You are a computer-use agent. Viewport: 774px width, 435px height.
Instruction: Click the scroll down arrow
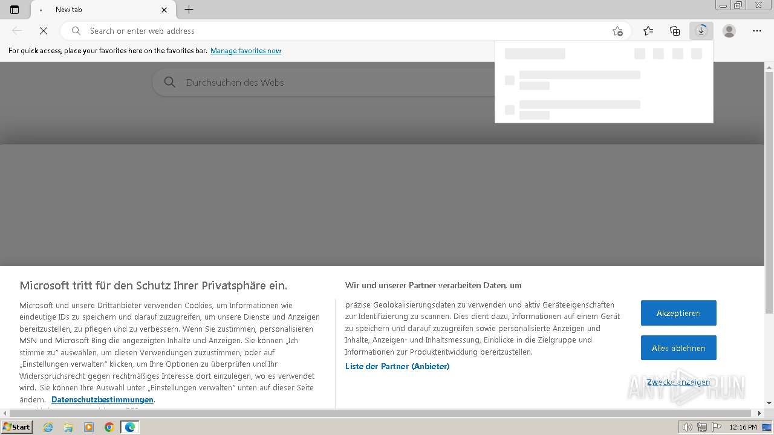[x=769, y=403]
